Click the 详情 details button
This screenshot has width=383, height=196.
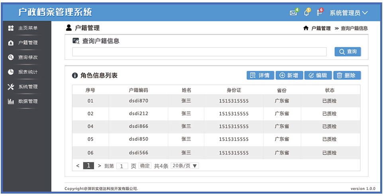260,75
